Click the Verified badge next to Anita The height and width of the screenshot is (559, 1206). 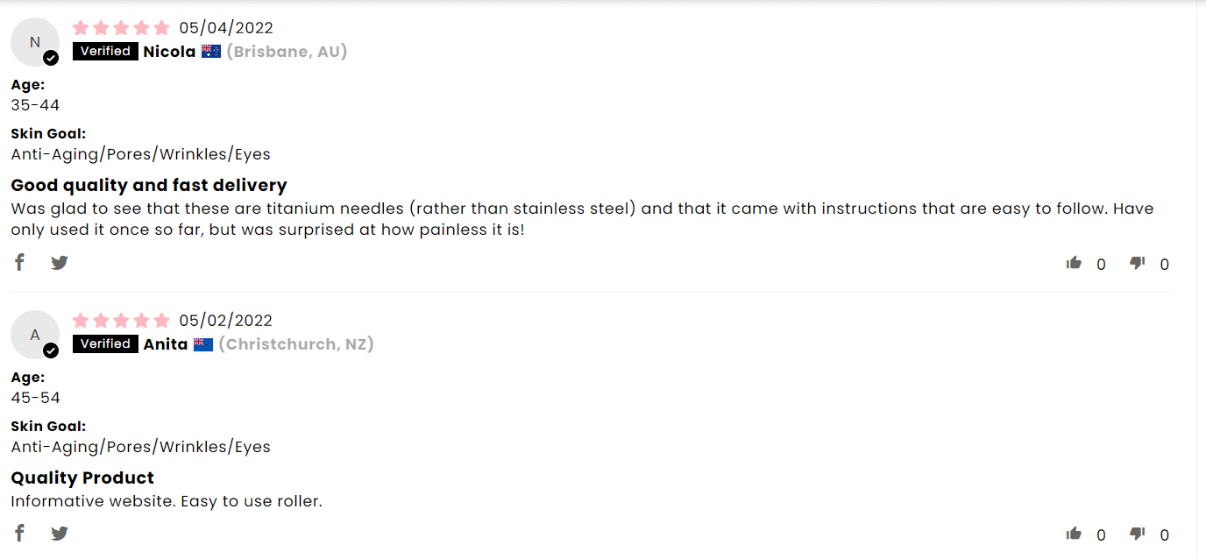pyautogui.click(x=105, y=344)
